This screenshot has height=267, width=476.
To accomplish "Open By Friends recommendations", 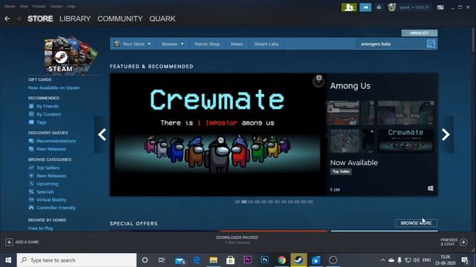I will point(48,106).
